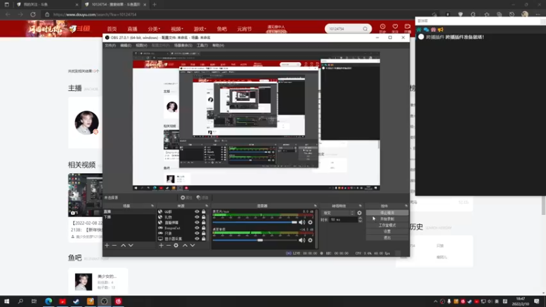Go to Douyu 首页 home link
This screenshot has width=546, height=307.
click(x=112, y=29)
